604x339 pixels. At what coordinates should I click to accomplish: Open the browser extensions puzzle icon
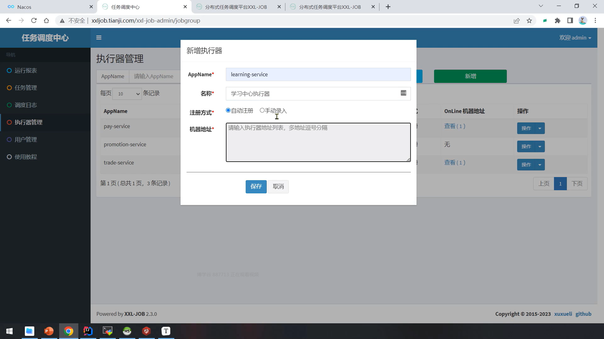tap(557, 21)
